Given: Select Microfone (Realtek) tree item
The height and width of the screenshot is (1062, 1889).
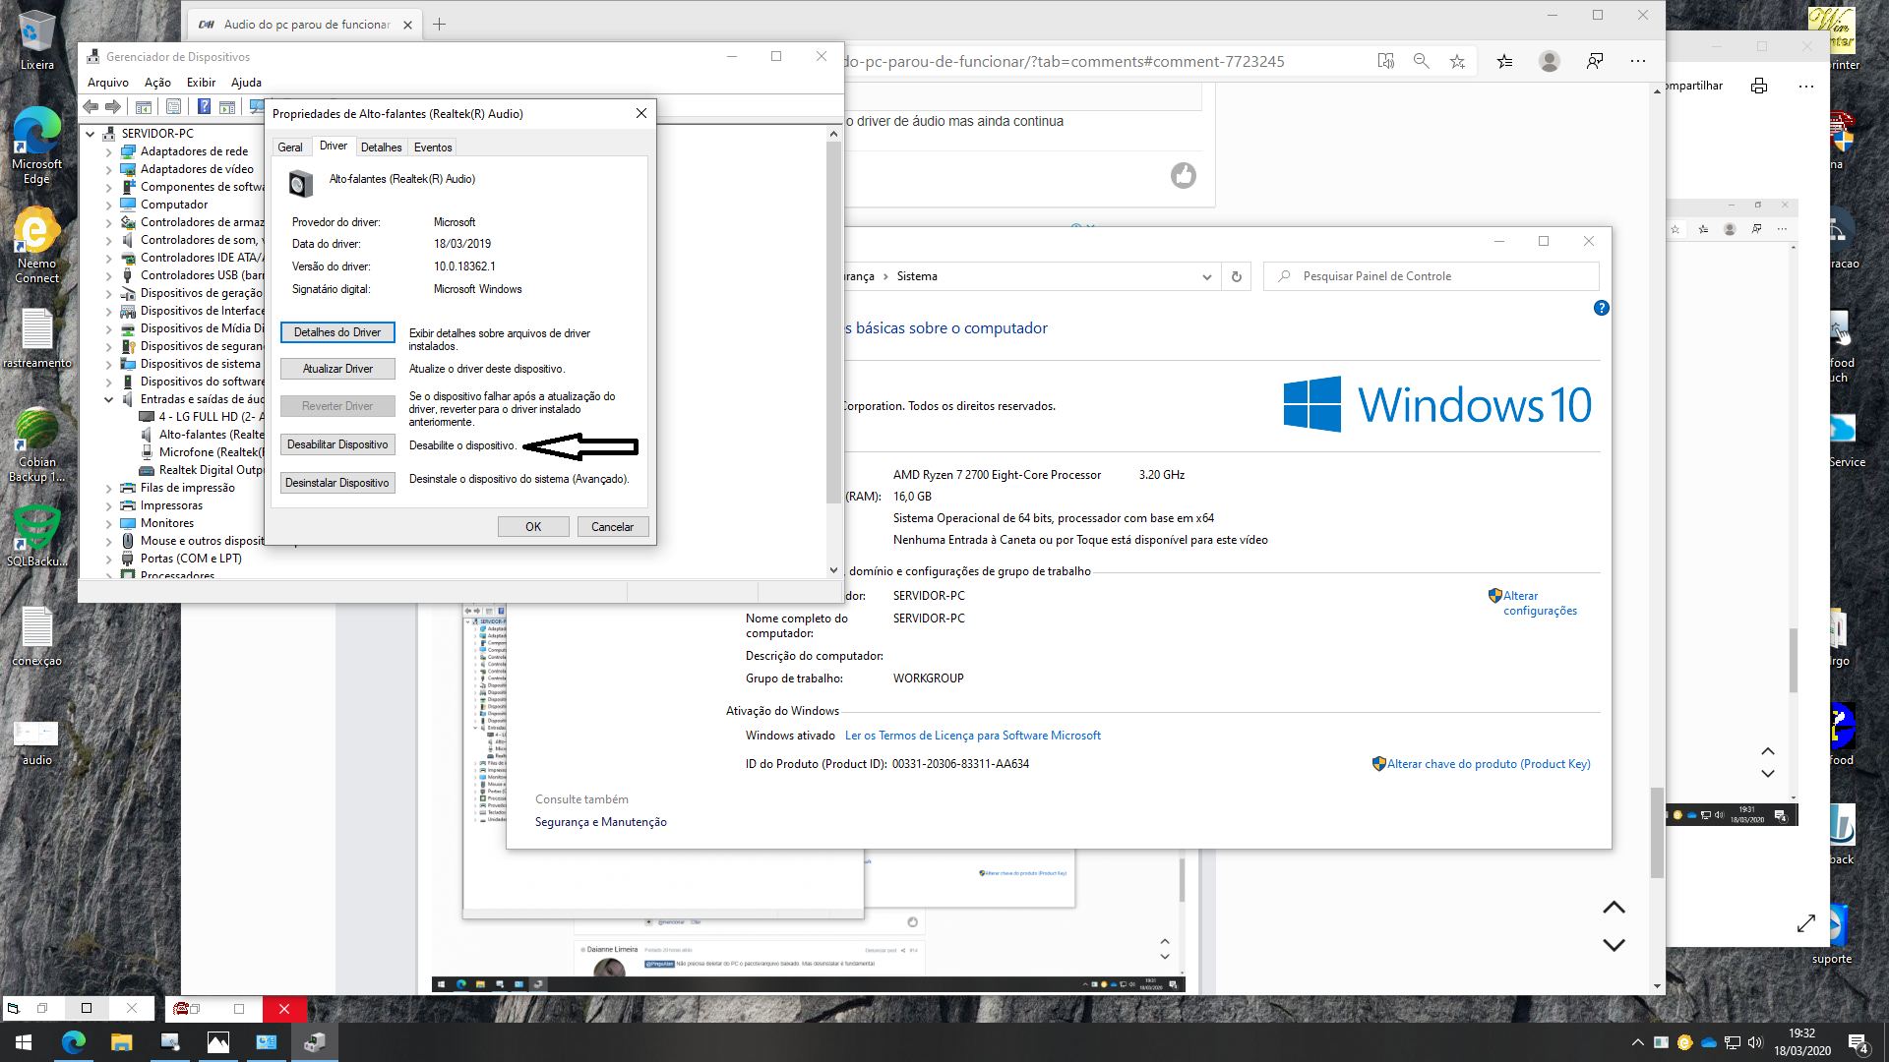Looking at the screenshot, I should [x=211, y=452].
